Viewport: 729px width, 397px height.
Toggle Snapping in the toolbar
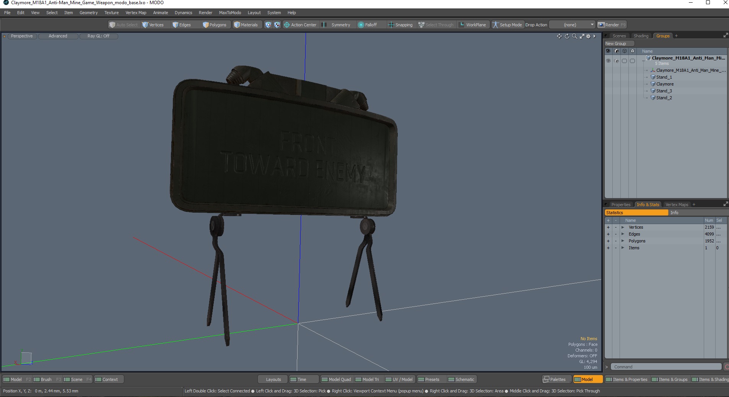(x=400, y=25)
